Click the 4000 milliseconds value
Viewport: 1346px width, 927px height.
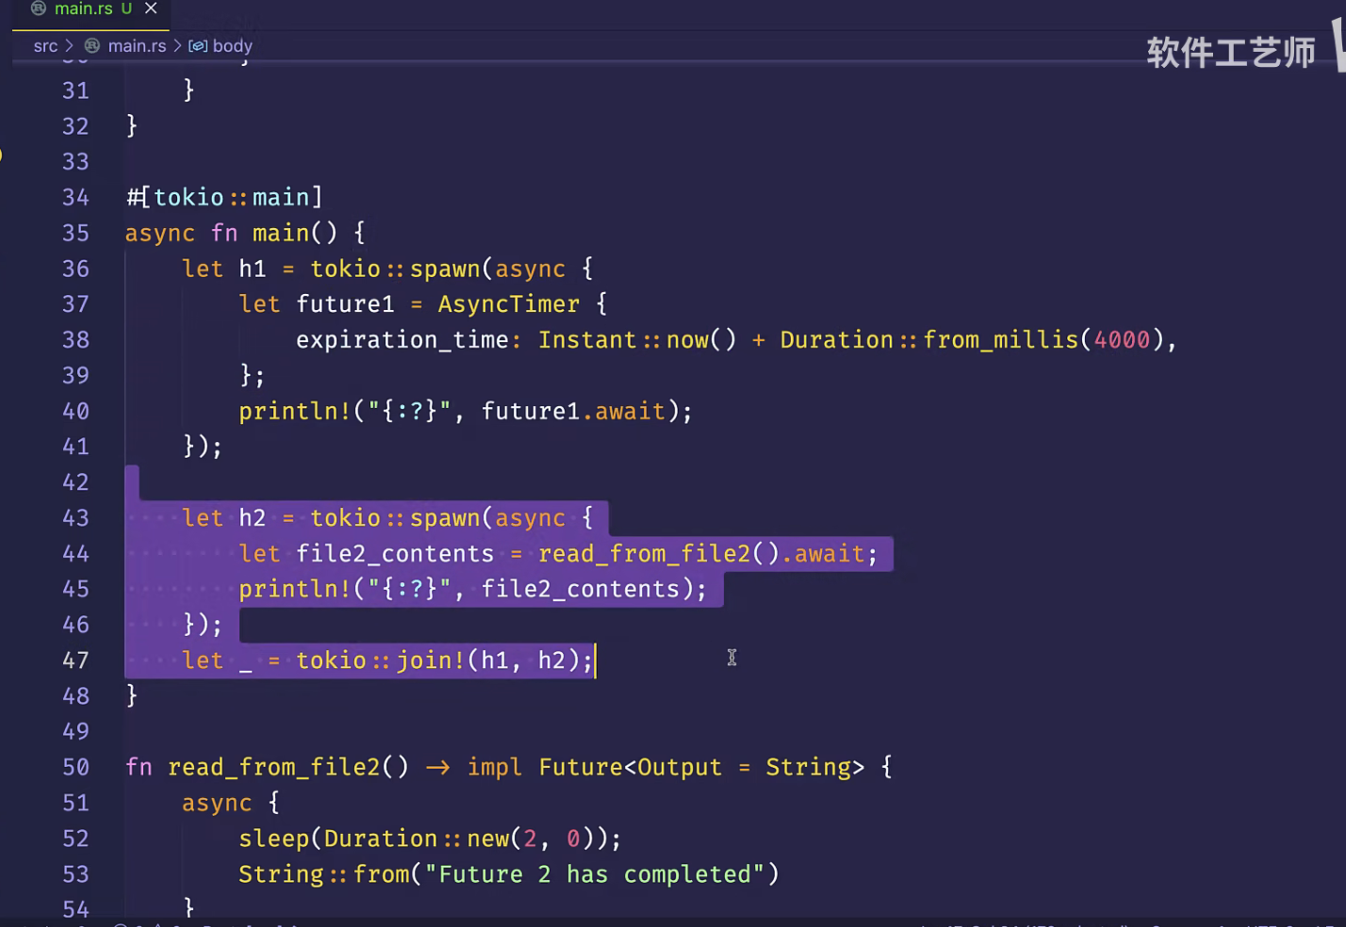[x=1122, y=340]
